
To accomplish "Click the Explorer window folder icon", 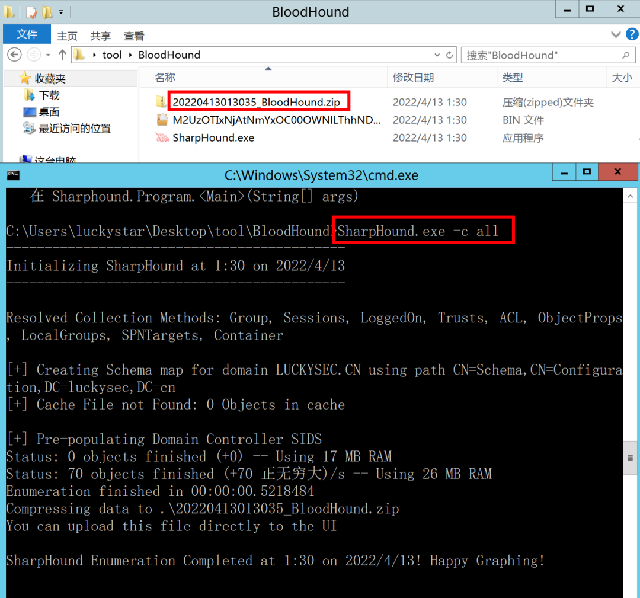I will pyautogui.click(x=9, y=12).
